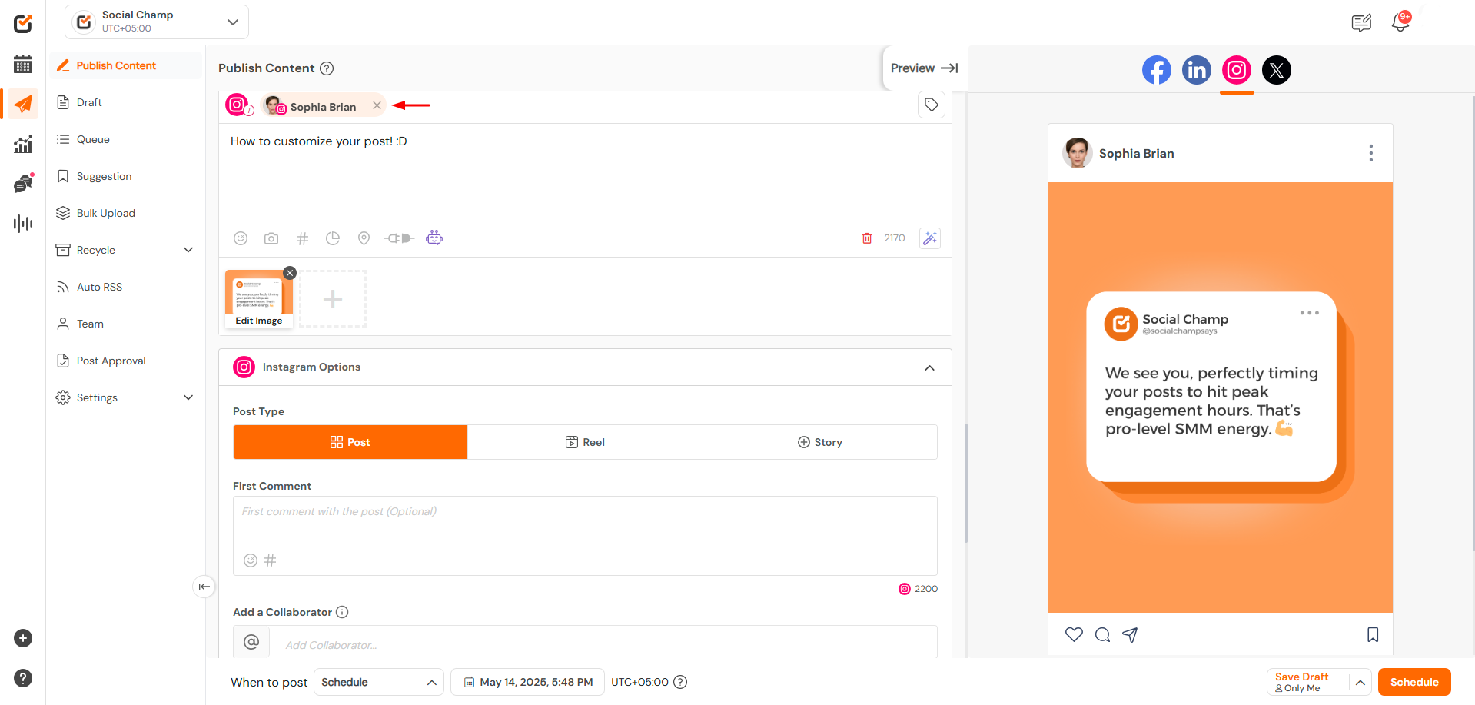Remove the attached image thumbnail
The image size is (1475, 705).
pyautogui.click(x=290, y=273)
